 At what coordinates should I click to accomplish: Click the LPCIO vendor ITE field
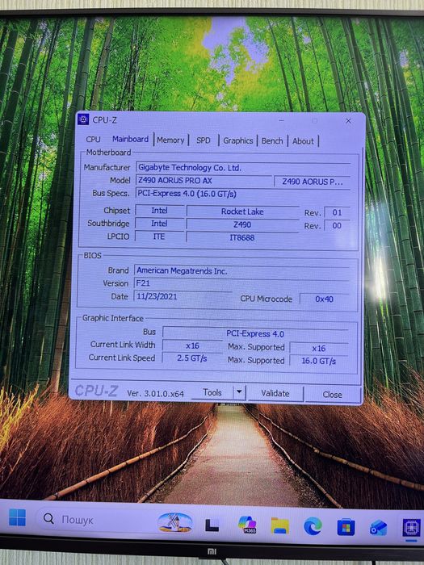pos(159,236)
